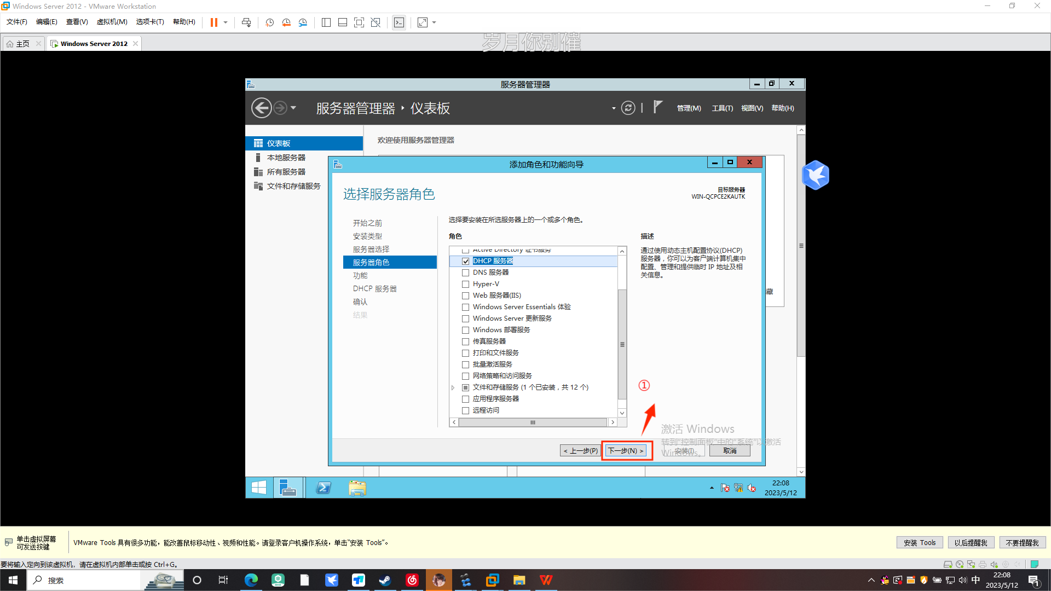This screenshot has height=591, width=1051.
Task: Click the 取消 button in wizard
Action: pos(730,451)
